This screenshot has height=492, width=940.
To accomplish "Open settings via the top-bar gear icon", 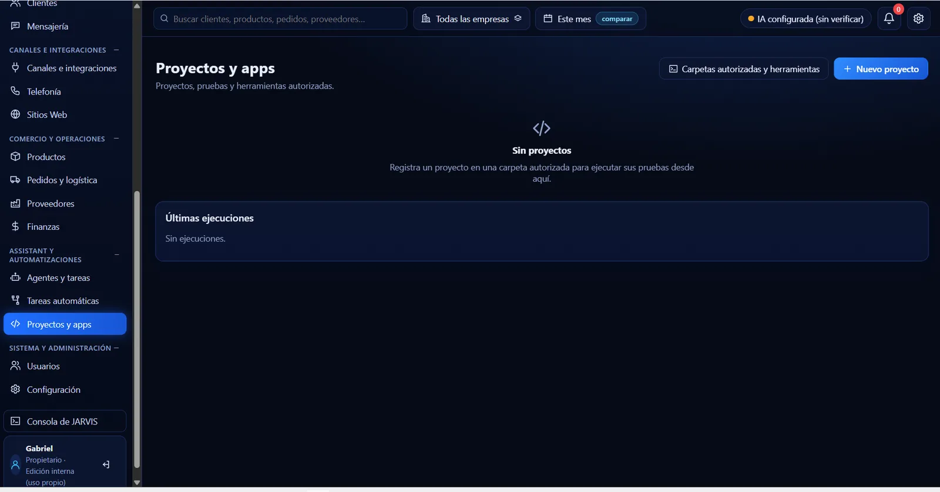I will click(x=918, y=18).
